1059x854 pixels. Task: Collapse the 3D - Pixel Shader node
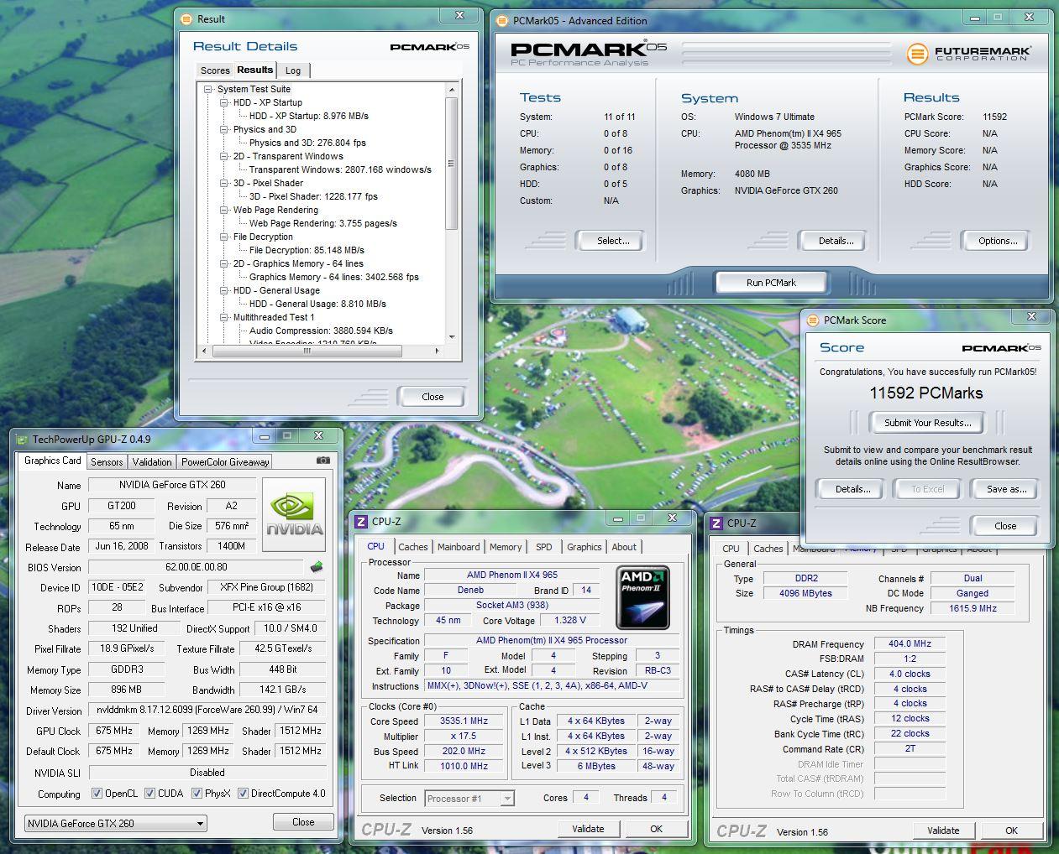pos(224,183)
